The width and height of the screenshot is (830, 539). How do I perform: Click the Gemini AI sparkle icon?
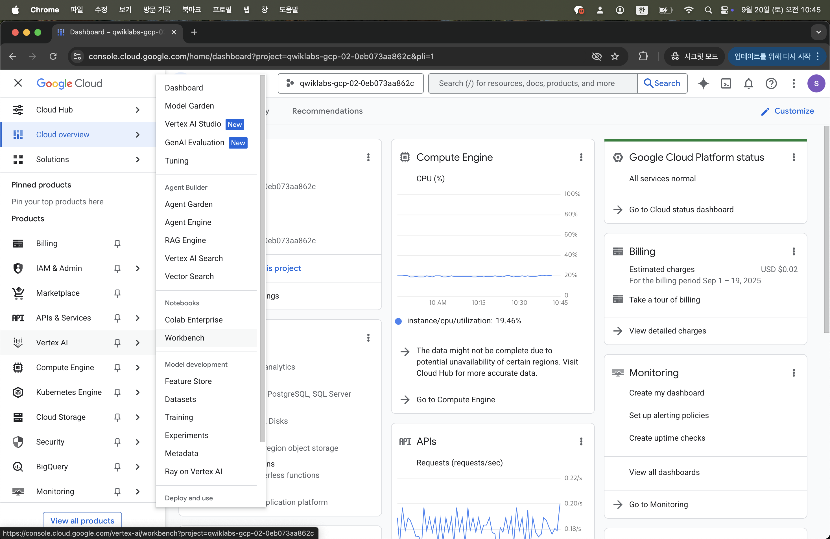(x=704, y=83)
